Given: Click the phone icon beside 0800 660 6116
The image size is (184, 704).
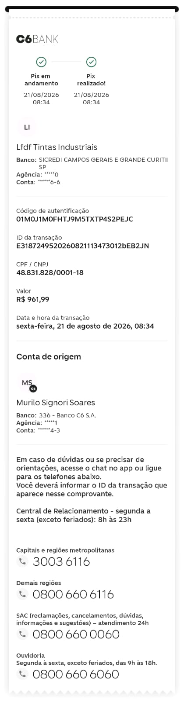Looking at the screenshot, I should (22, 594).
